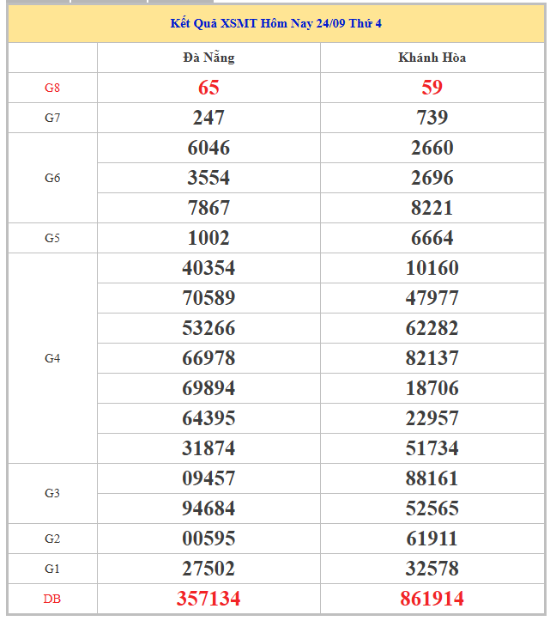Select the Khánh Hòa column header

(432, 58)
